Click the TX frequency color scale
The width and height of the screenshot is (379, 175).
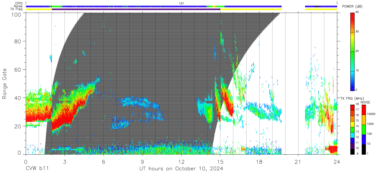click(352, 130)
